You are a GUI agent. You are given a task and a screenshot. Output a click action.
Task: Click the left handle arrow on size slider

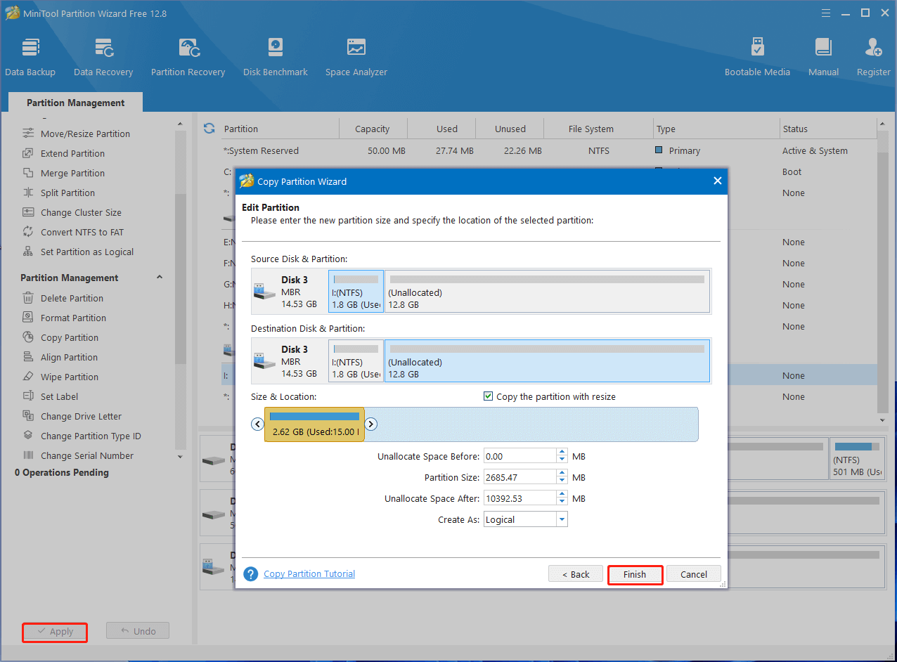point(257,424)
